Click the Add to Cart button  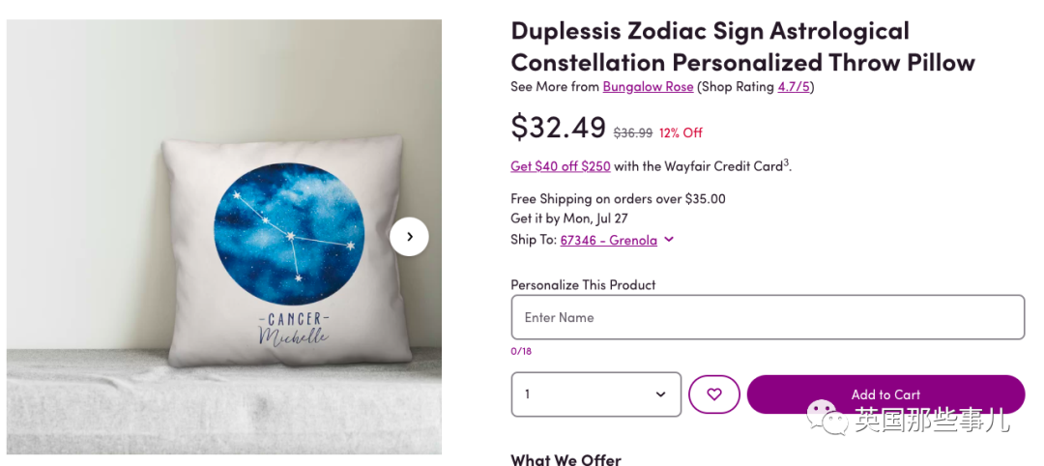tap(884, 394)
